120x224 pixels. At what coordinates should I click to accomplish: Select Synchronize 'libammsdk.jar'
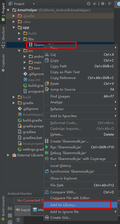click(x=80, y=171)
